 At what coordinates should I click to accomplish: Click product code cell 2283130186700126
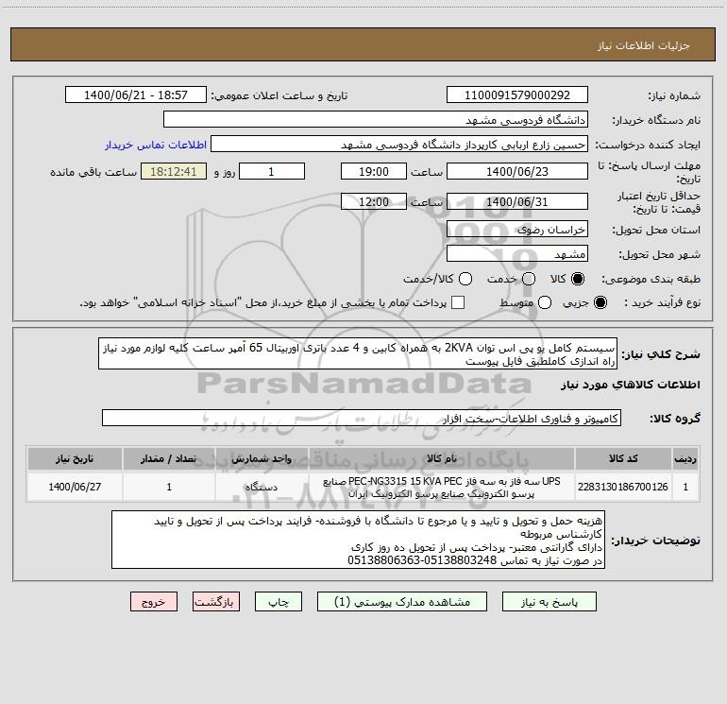click(x=623, y=487)
